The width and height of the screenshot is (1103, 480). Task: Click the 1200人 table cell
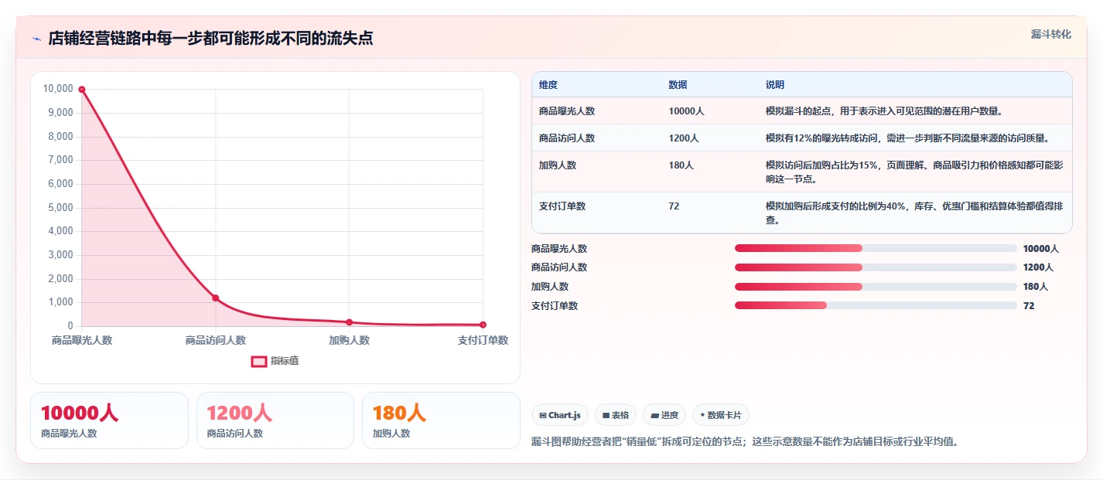[x=684, y=138]
